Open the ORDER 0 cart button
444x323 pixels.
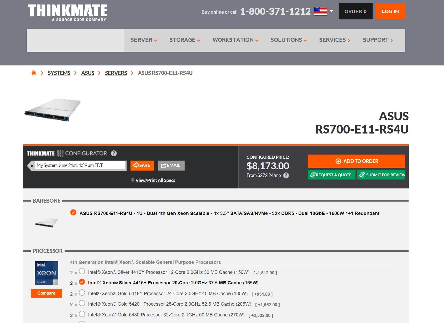[x=356, y=11]
